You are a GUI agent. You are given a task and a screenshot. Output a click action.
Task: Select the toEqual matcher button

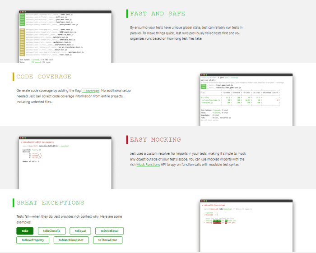point(80,231)
